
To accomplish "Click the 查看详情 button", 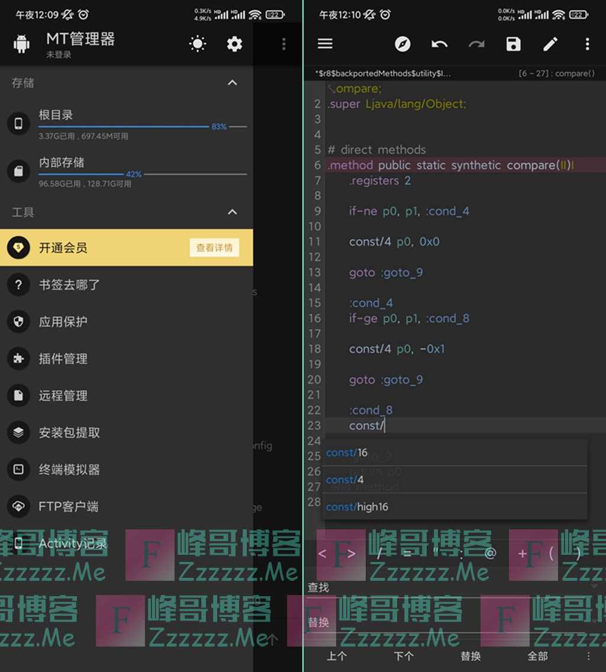I will [214, 247].
